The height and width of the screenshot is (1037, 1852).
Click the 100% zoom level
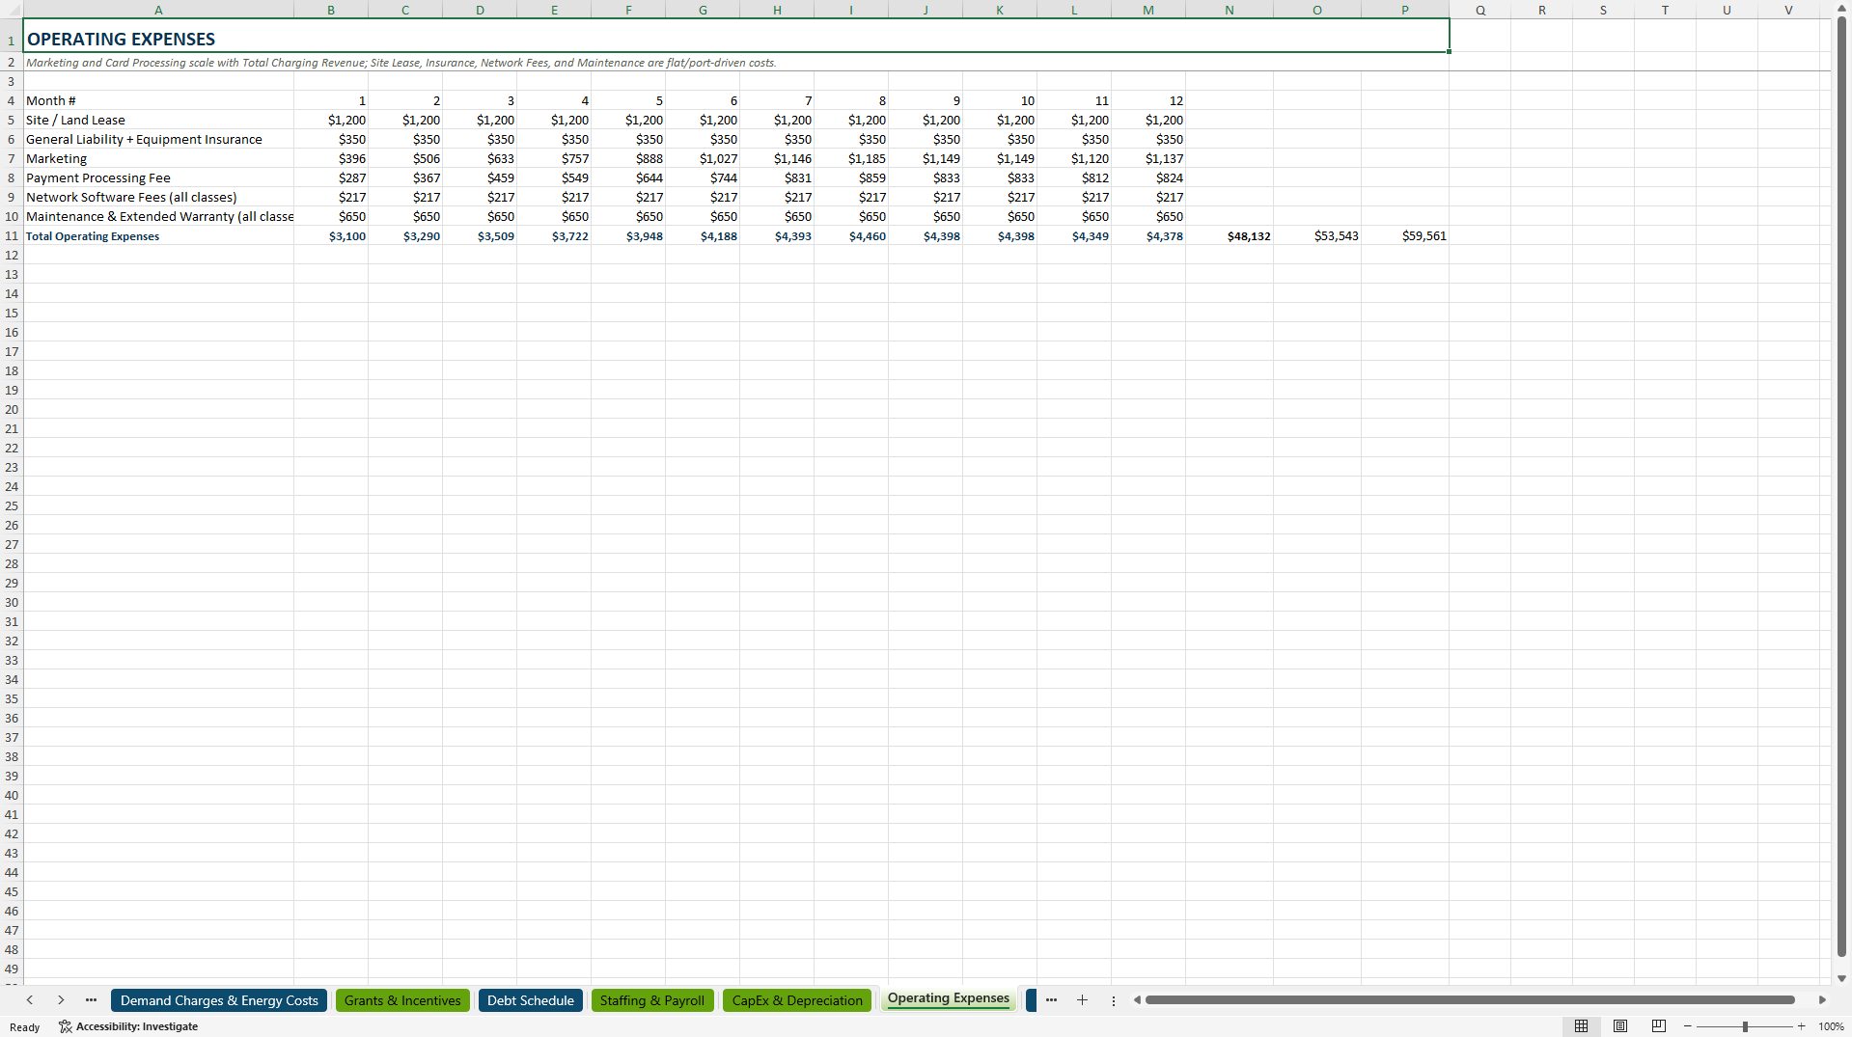(1831, 1026)
